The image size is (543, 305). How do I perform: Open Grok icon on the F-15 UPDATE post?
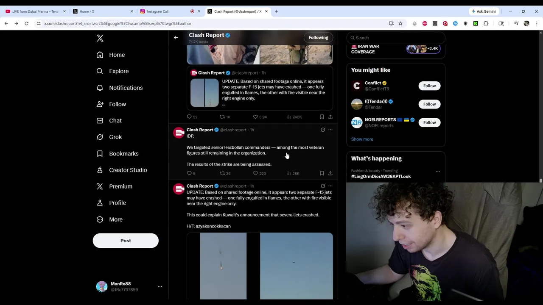[x=323, y=186]
